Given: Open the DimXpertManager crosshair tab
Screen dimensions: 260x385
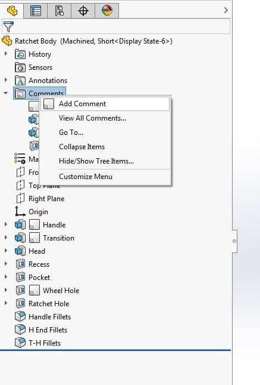Looking at the screenshot, I should tap(83, 11).
